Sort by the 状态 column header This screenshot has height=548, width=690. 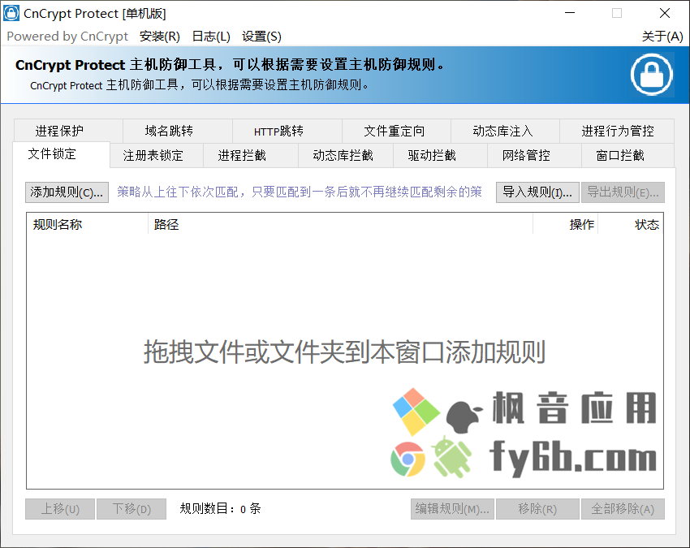[631, 225]
